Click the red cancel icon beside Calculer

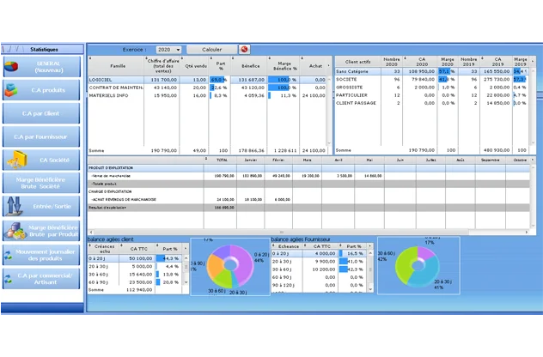pos(244,50)
